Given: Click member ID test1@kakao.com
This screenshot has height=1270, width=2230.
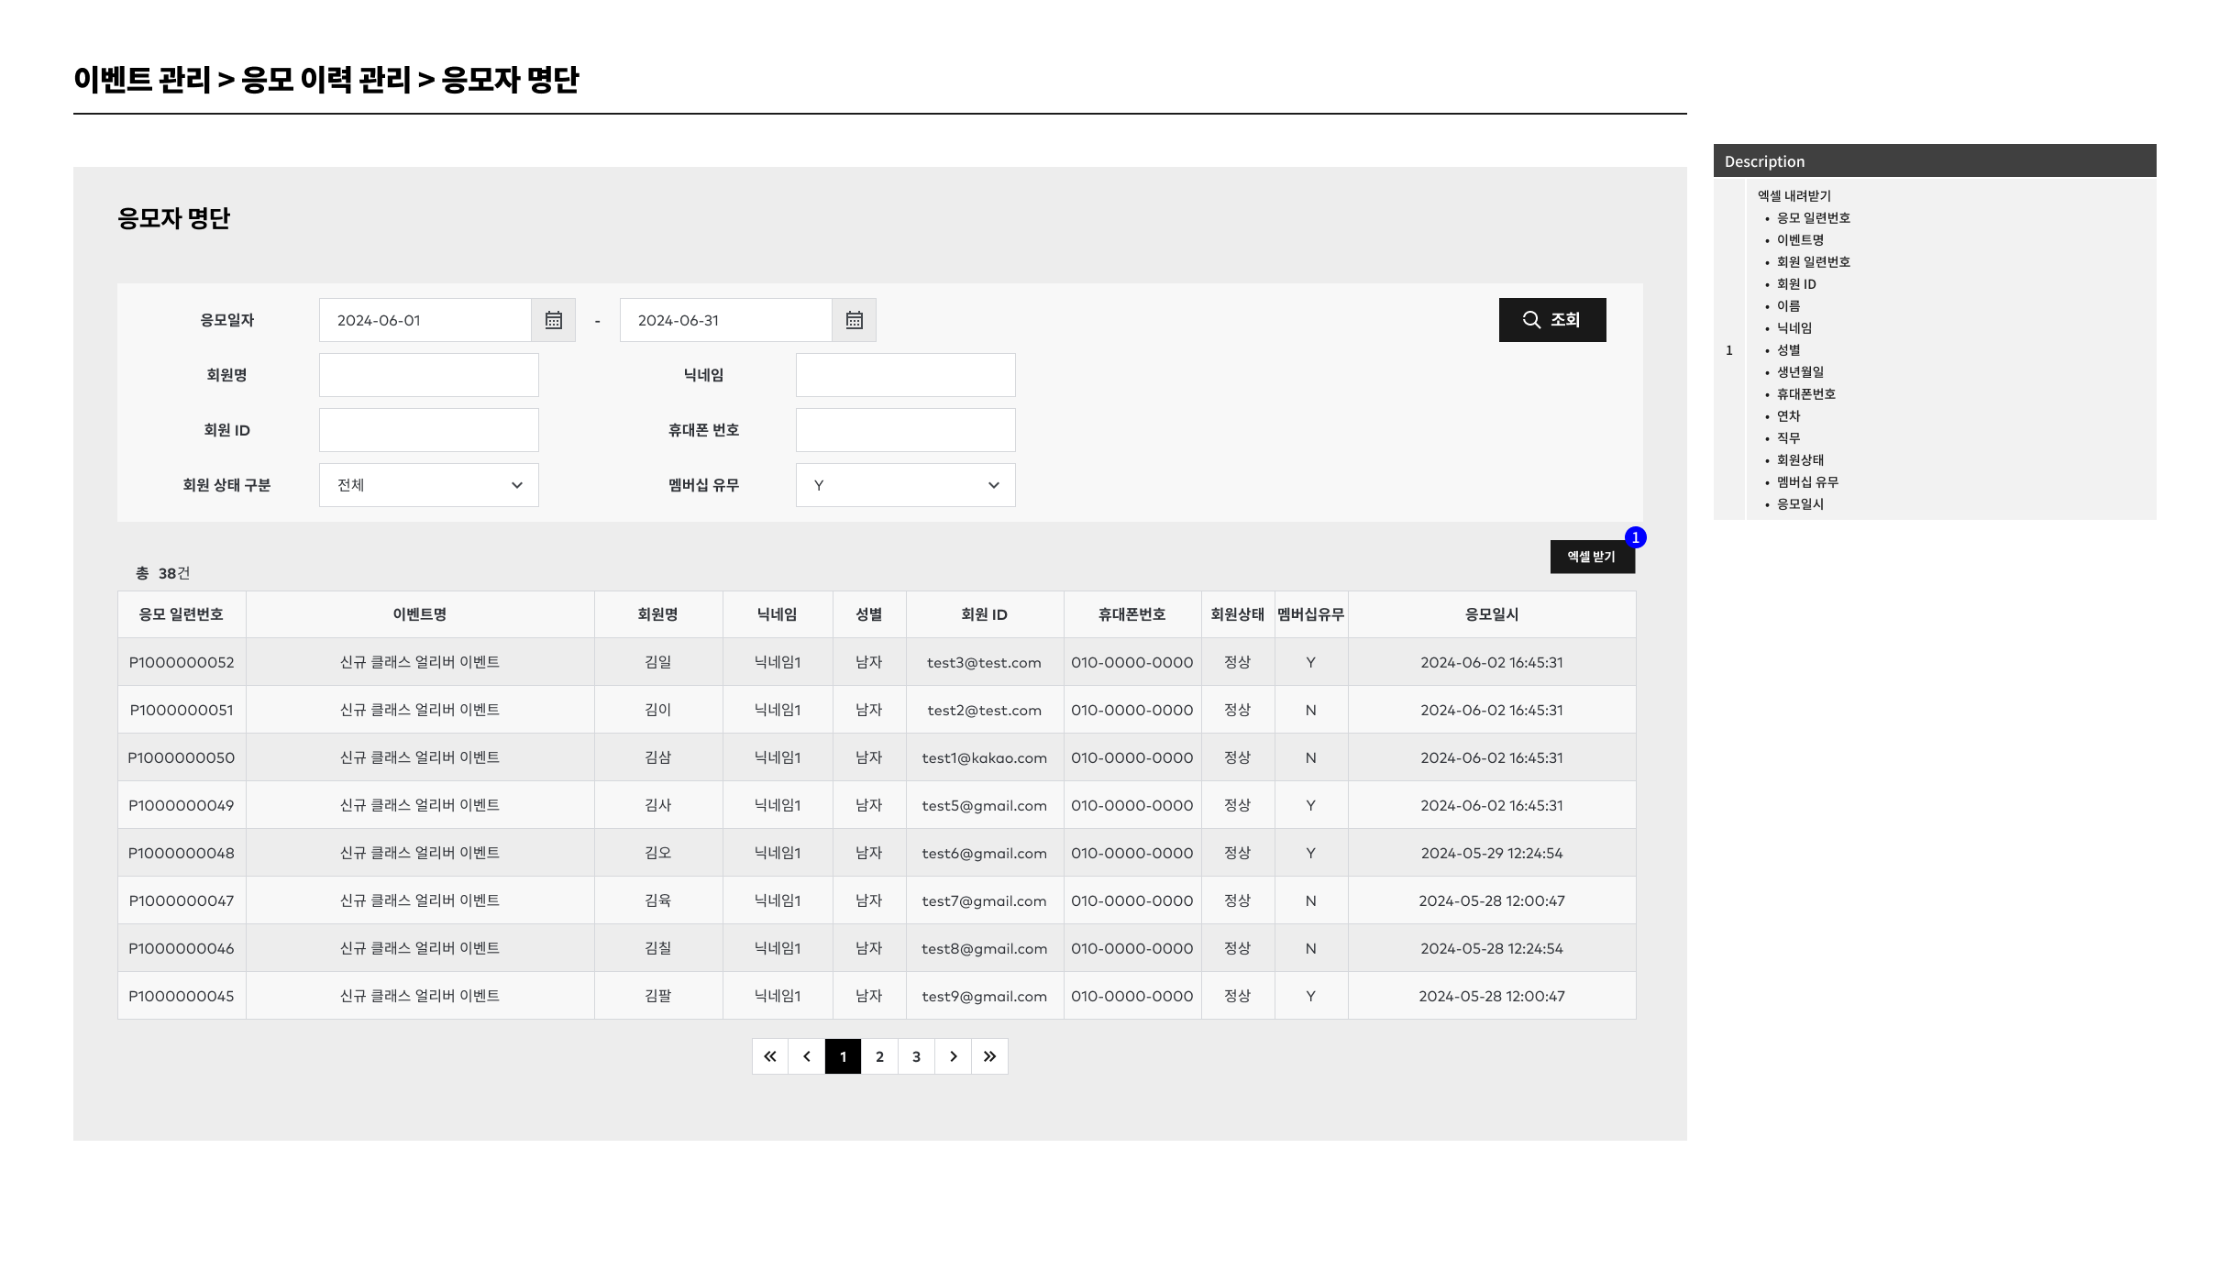Looking at the screenshot, I should pos(984,757).
